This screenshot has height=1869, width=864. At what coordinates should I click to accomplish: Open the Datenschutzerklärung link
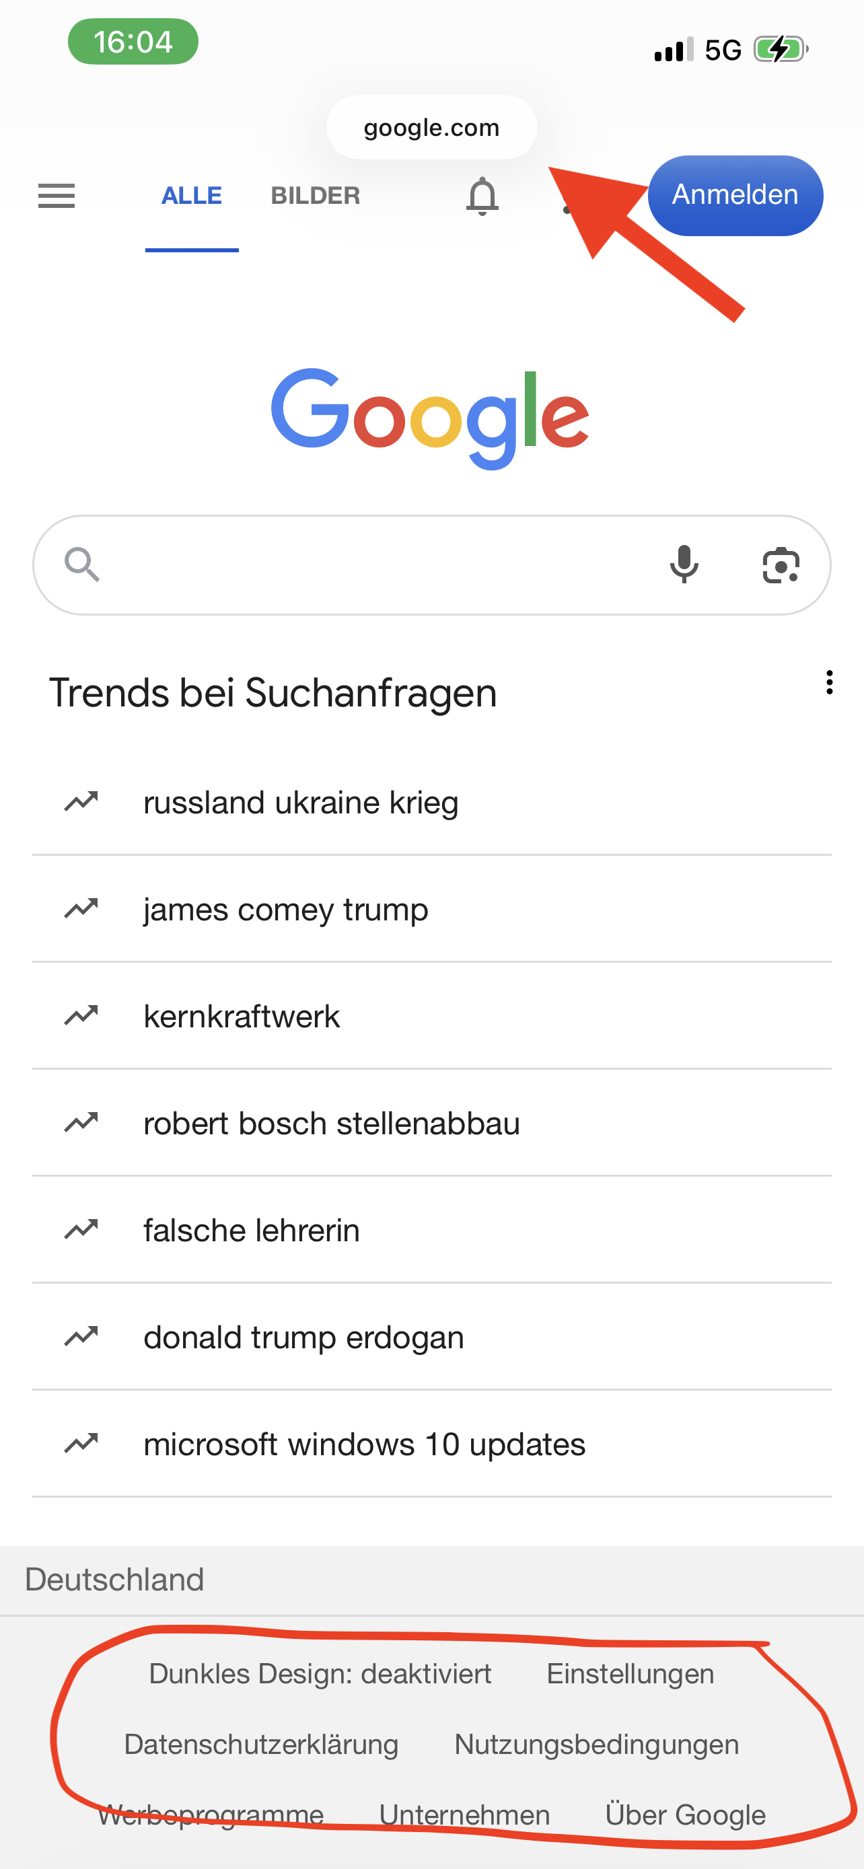tap(261, 1745)
